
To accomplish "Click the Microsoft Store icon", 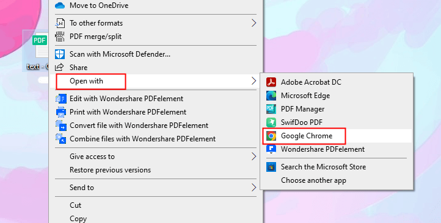I will point(271,167).
